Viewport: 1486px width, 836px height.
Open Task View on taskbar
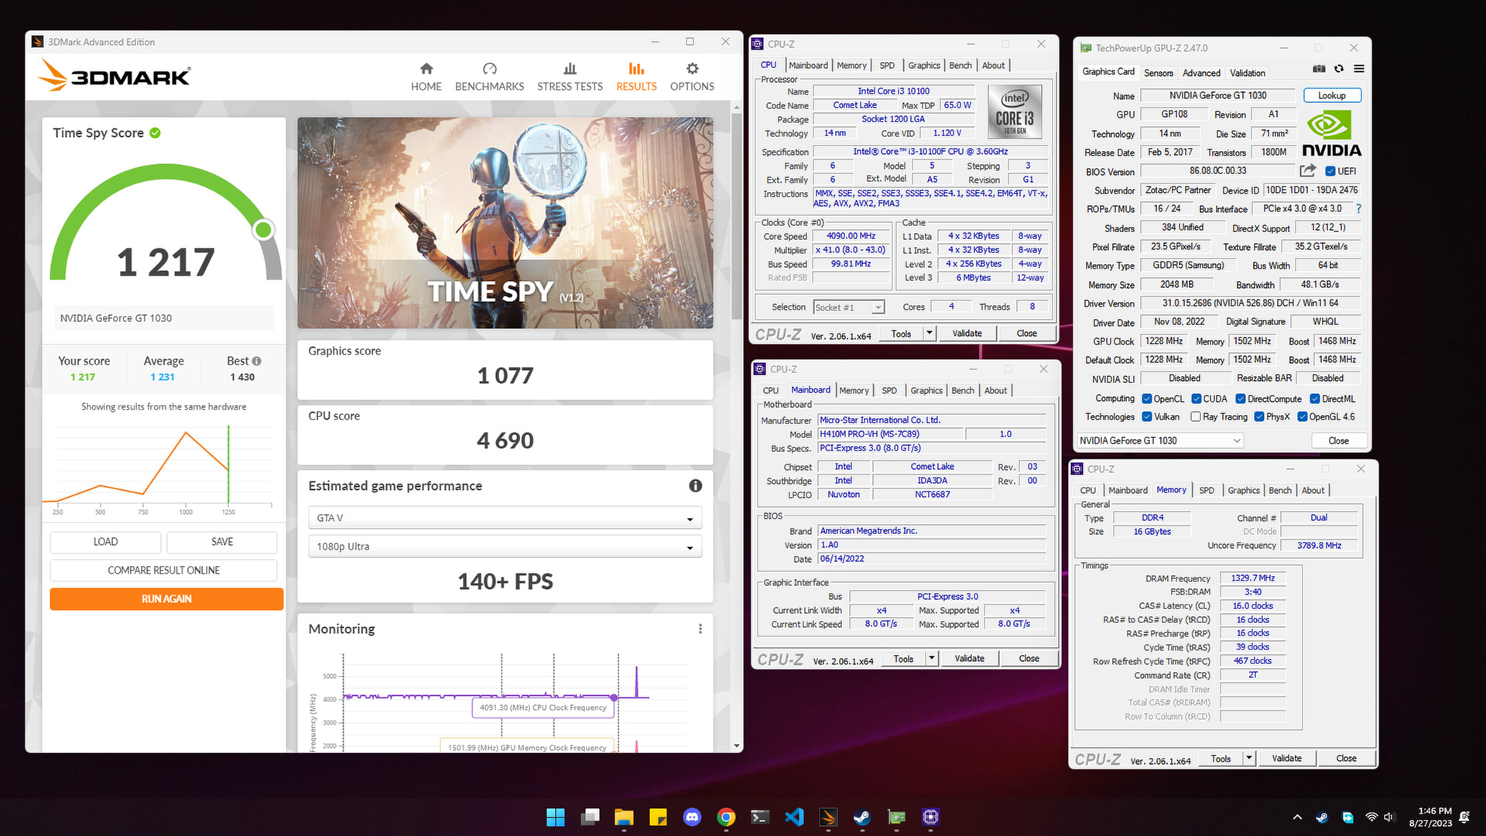pyautogui.click(x=591, y=817)
